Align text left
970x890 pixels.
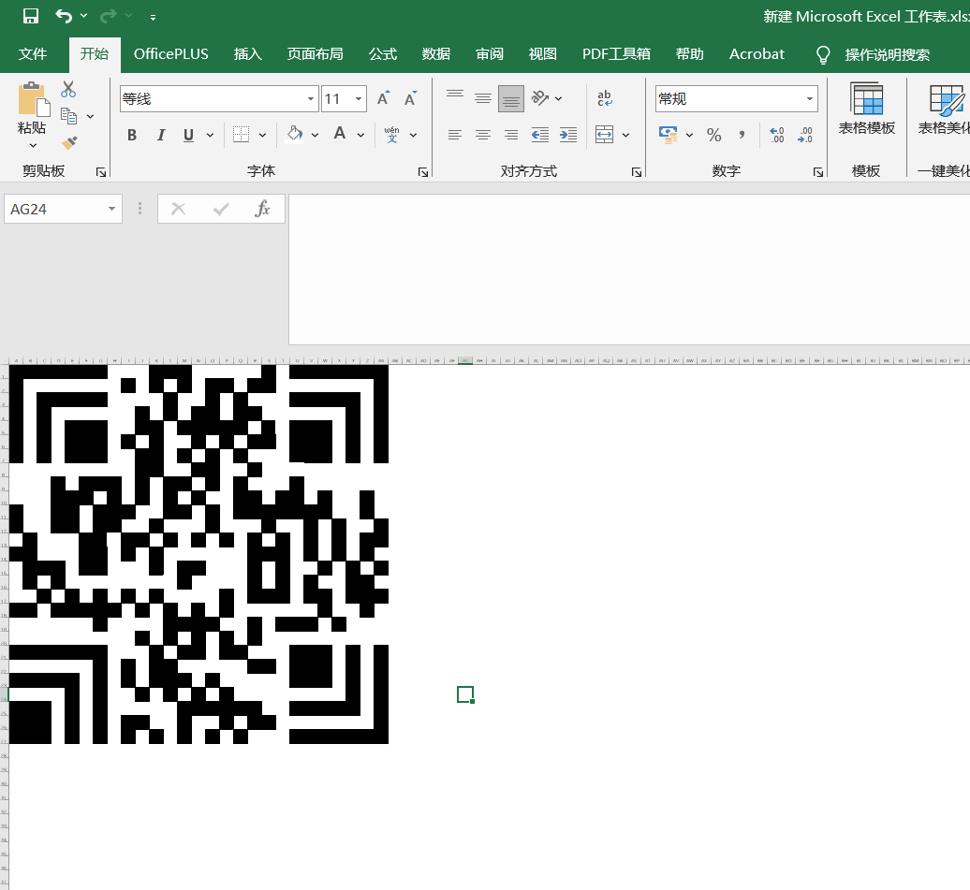[x=455, y=134]
